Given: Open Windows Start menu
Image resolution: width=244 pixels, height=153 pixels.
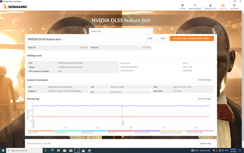Looking at the screenshot, I should pyautogui.click(x=3, y=150).
